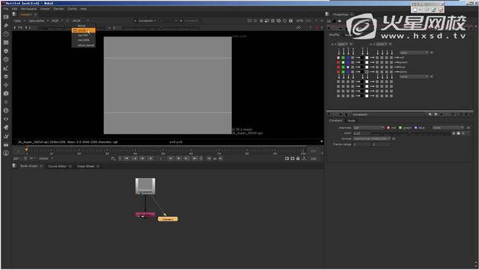
Task: Open the root.format 2048x1556 dropdown
Action: pos(372,138)
